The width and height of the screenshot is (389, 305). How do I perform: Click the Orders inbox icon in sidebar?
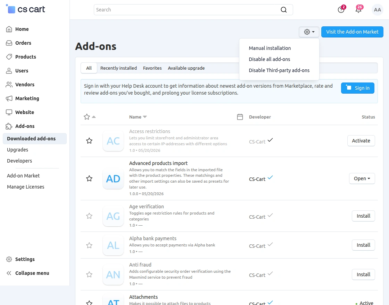[x=9, y=43]
